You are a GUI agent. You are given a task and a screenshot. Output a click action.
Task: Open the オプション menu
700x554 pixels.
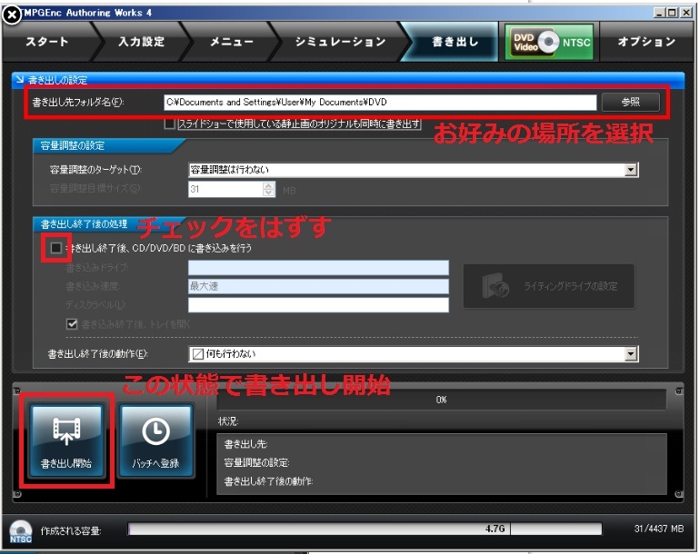(x=646, y=42)
